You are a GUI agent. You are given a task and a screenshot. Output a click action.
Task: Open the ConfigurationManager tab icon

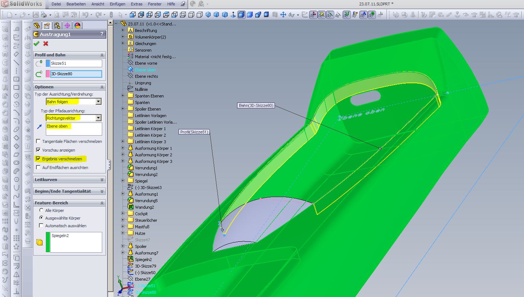pos(57,25)
